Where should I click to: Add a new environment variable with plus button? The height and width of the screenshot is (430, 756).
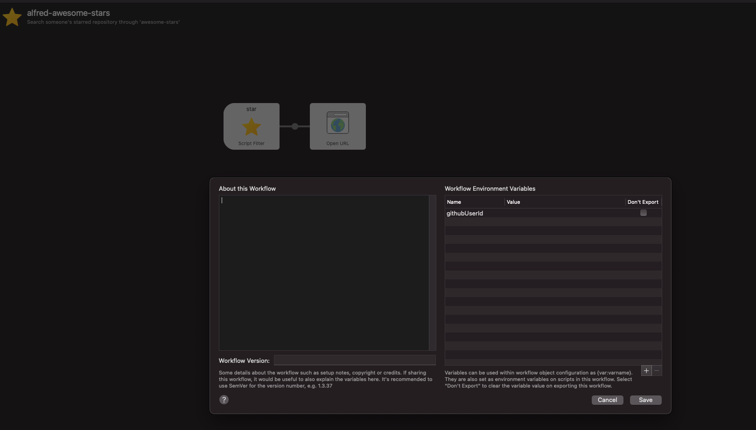point(646,371)
